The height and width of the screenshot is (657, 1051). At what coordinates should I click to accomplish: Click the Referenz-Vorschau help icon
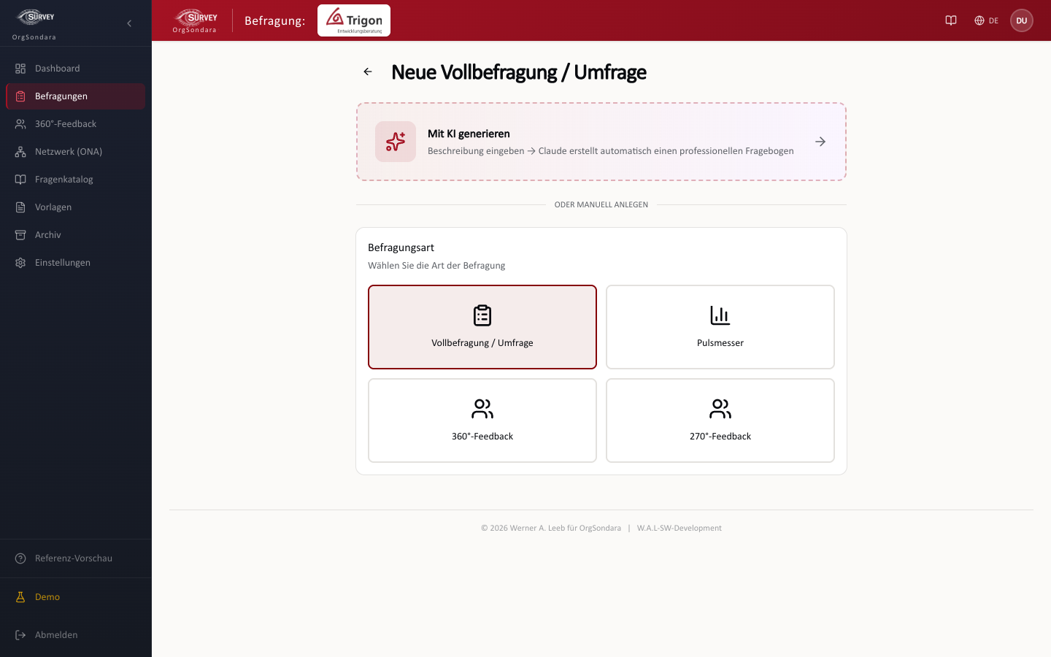tap(20, 558)
